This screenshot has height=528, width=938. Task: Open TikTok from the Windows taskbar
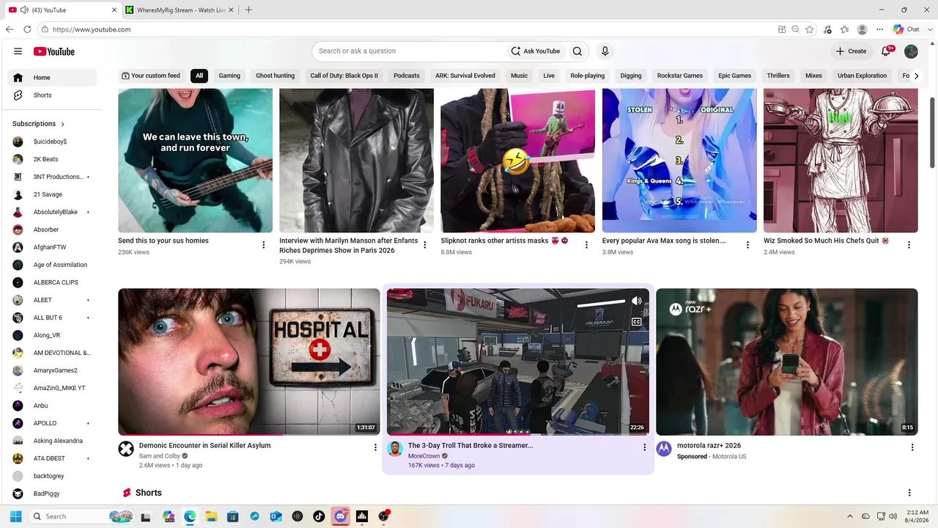coord(319,516)
